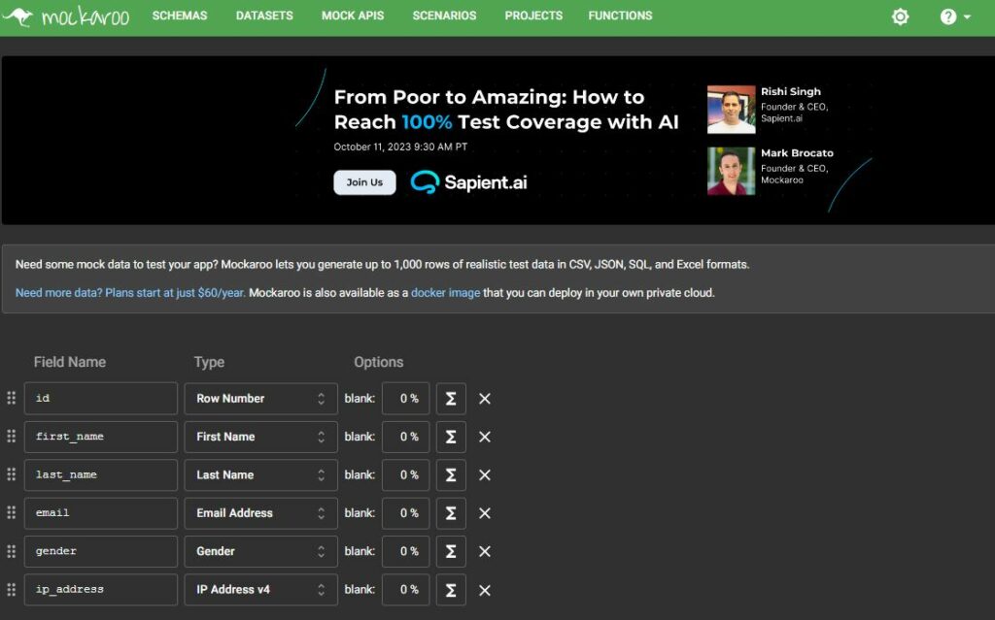Open the First Name type selector
Image resolution: width=995 pixels, height=620 pixels.
[x=260, y=437]
